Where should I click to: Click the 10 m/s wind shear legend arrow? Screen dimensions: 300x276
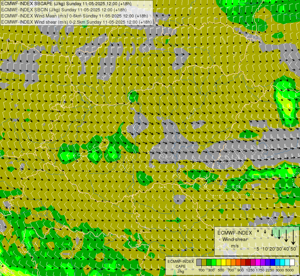[x=265, y=232]
